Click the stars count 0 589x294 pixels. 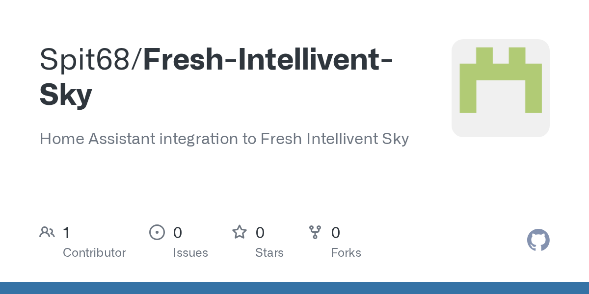(260, 232)
